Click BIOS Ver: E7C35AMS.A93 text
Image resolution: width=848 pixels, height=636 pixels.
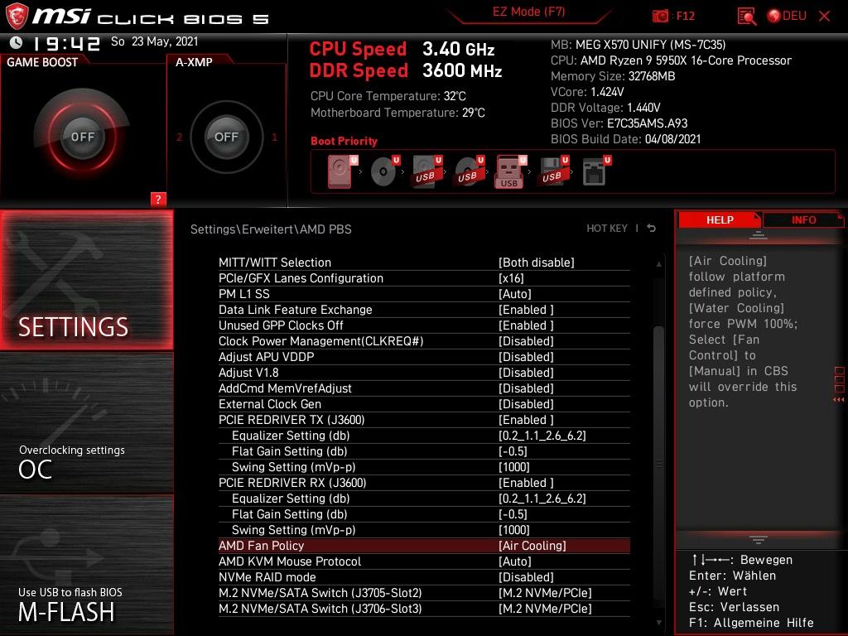coord(619,123)
